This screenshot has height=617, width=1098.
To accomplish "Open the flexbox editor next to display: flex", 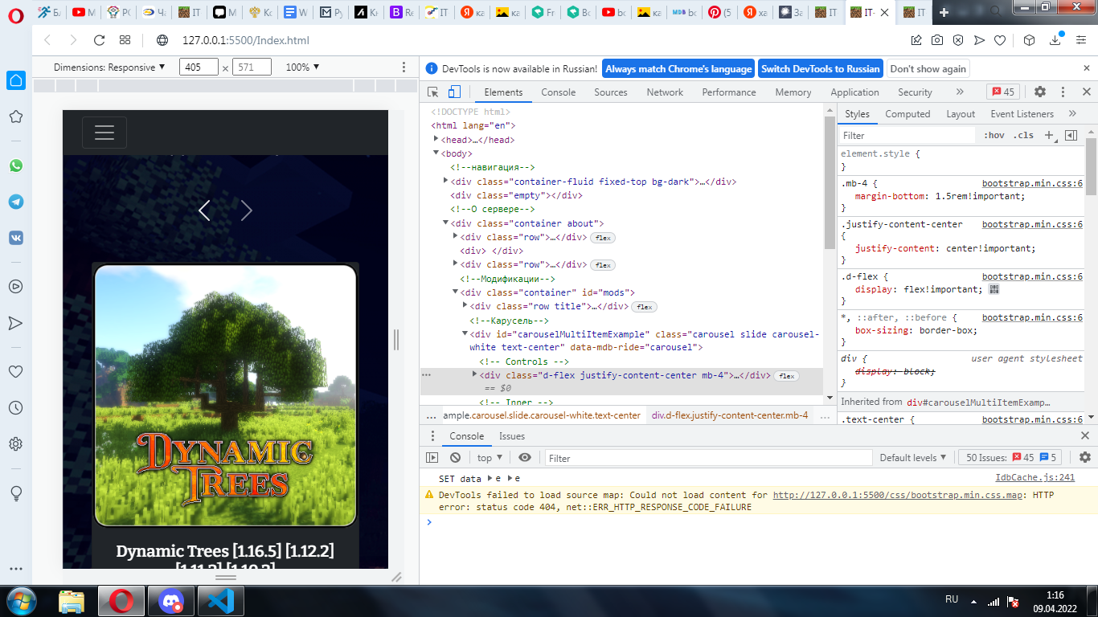I will point(994,290).
